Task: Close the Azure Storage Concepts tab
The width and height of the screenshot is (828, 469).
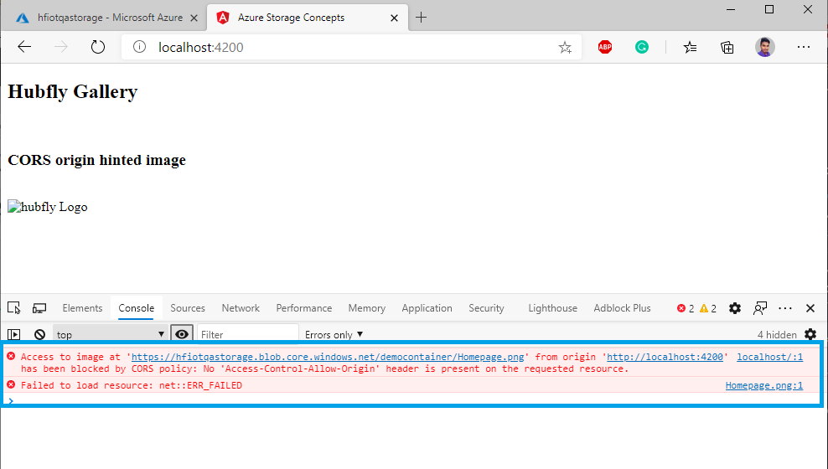Action: tap(394, 18)
